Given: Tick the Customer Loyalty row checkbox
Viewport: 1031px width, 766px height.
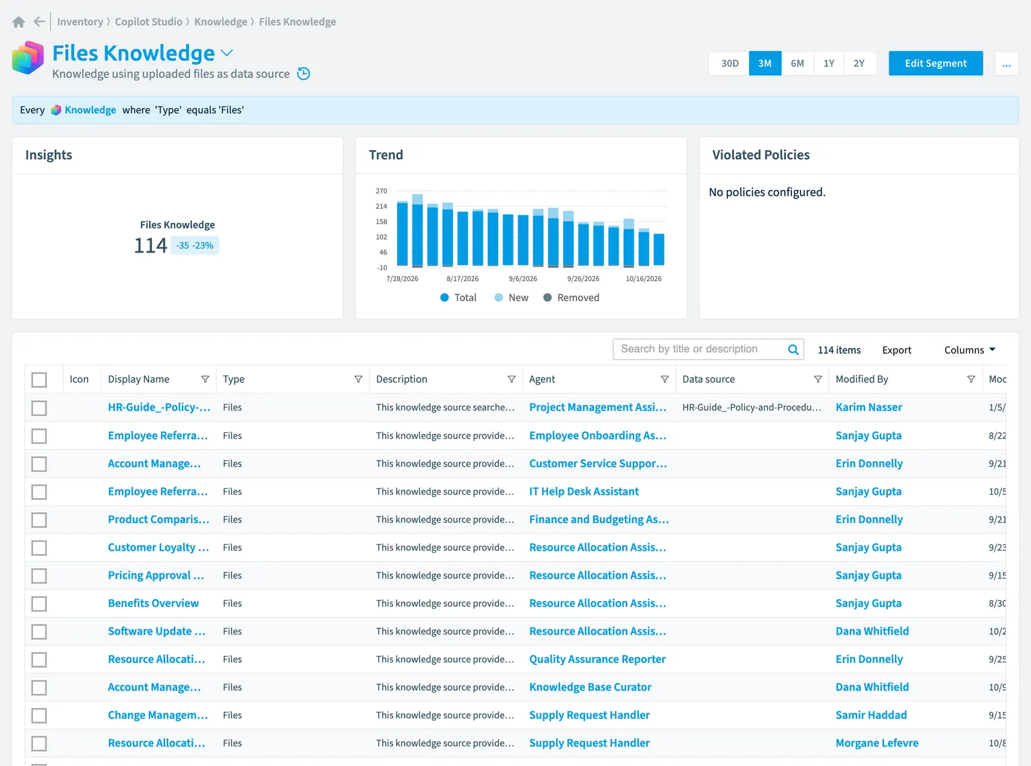Looking at the screenshot, I should pyautogui.click(x=39, y=548).
